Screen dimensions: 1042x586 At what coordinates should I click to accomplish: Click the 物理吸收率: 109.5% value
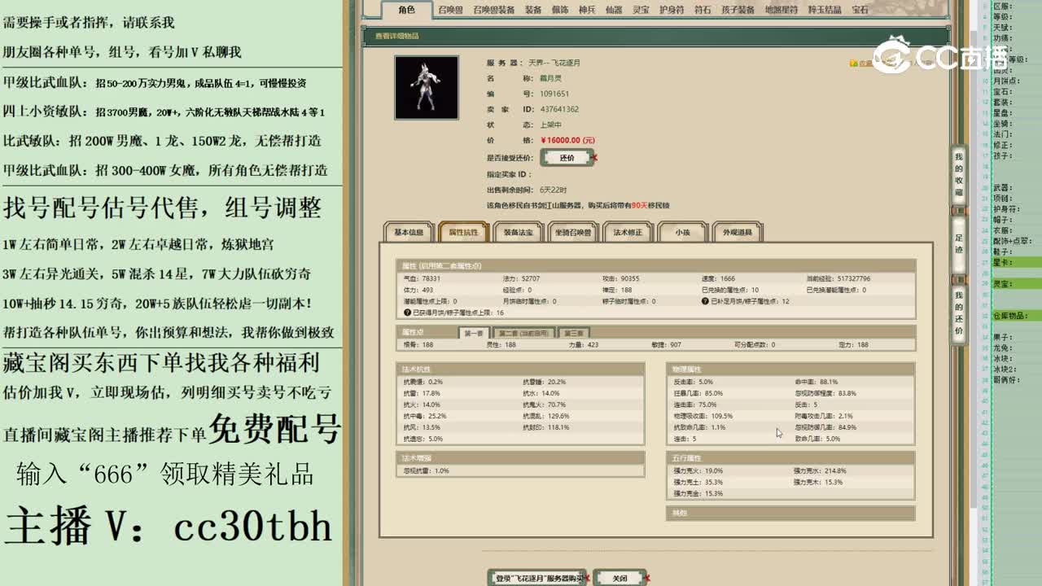[x=703, y=416]
